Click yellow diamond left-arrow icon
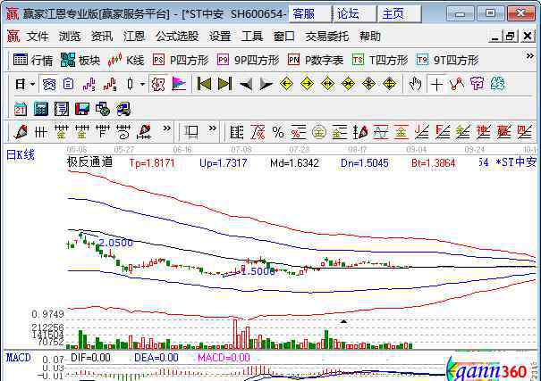 (286, 84)
